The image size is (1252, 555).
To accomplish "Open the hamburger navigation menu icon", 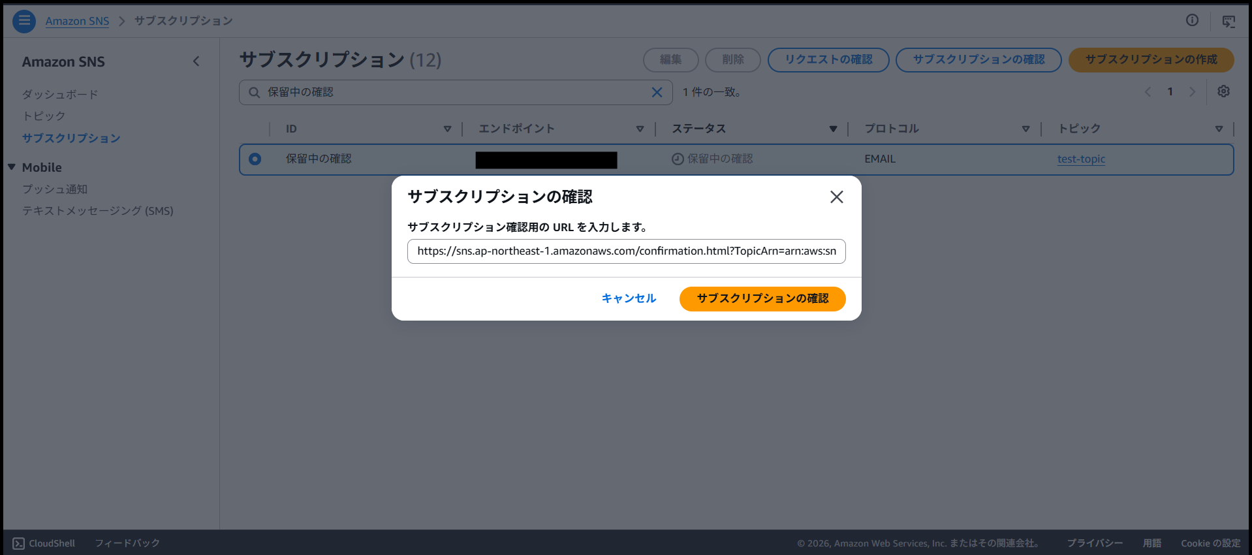I will pos(24,21).
